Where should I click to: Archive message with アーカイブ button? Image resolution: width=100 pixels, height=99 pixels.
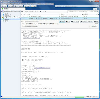tap(75, 21)
